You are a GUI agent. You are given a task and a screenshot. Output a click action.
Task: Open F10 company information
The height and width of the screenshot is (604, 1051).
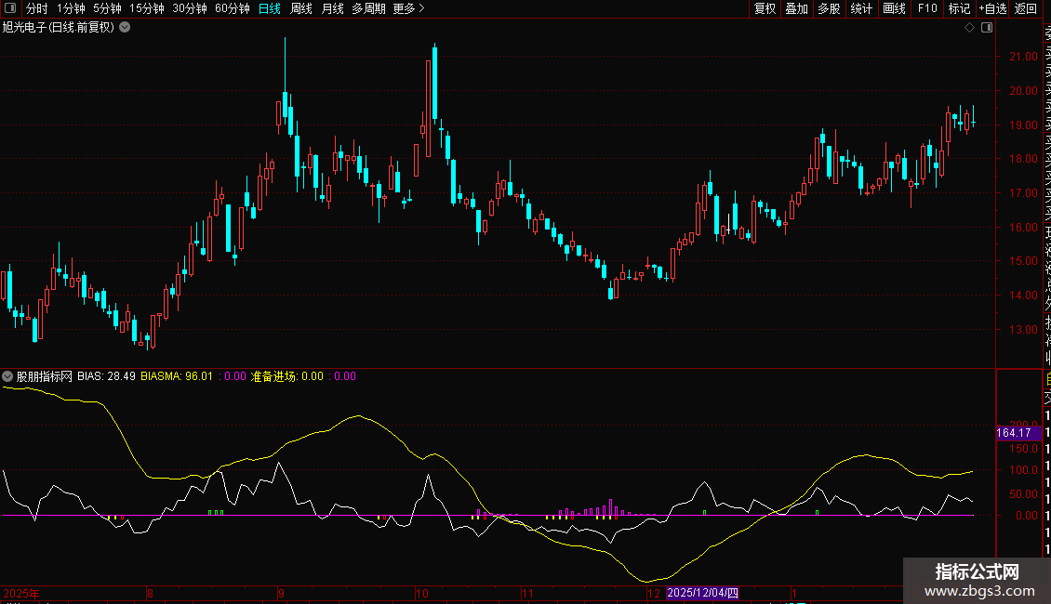pos(927,8)
